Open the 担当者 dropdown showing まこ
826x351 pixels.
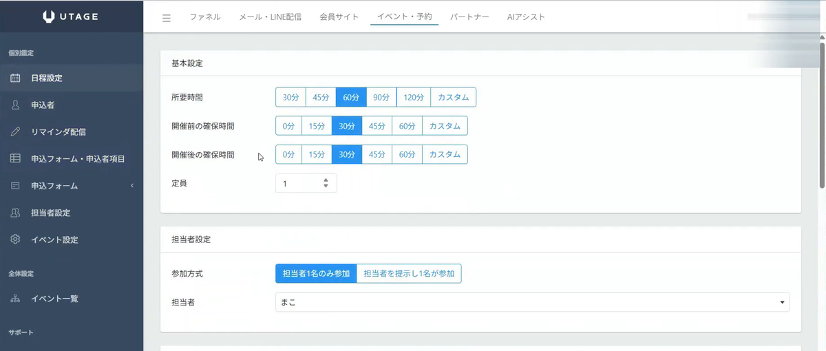532,302
